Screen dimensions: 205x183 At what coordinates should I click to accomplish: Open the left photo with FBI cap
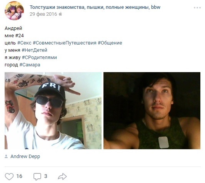53,110
